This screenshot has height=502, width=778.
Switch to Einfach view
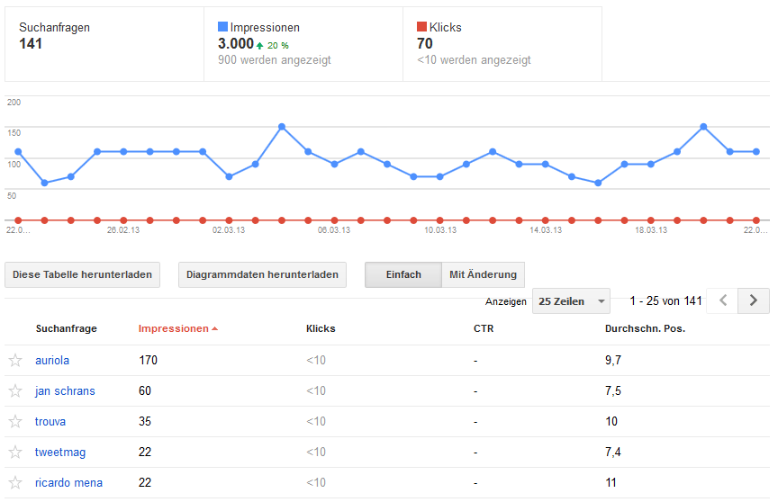[x=403, y=274]
